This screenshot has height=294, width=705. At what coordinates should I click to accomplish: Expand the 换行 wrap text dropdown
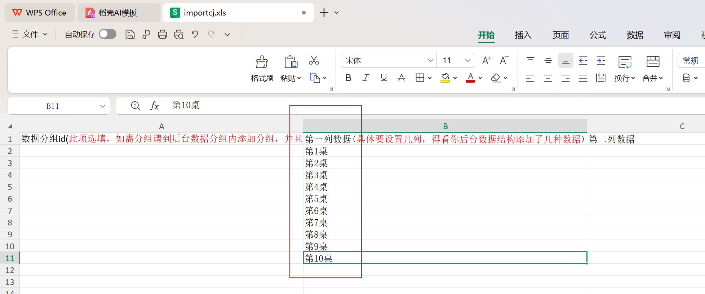632,78
